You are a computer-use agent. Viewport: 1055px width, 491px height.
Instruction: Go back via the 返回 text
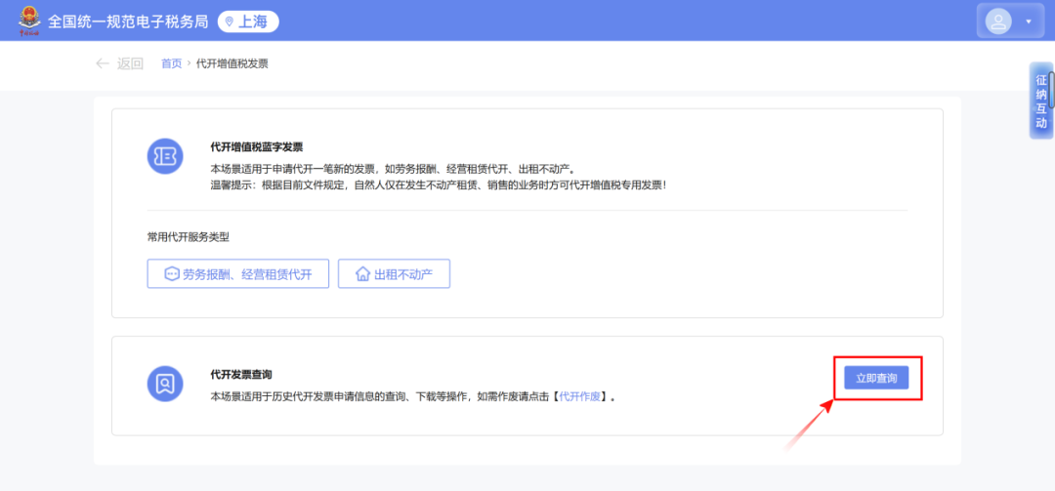131,63
